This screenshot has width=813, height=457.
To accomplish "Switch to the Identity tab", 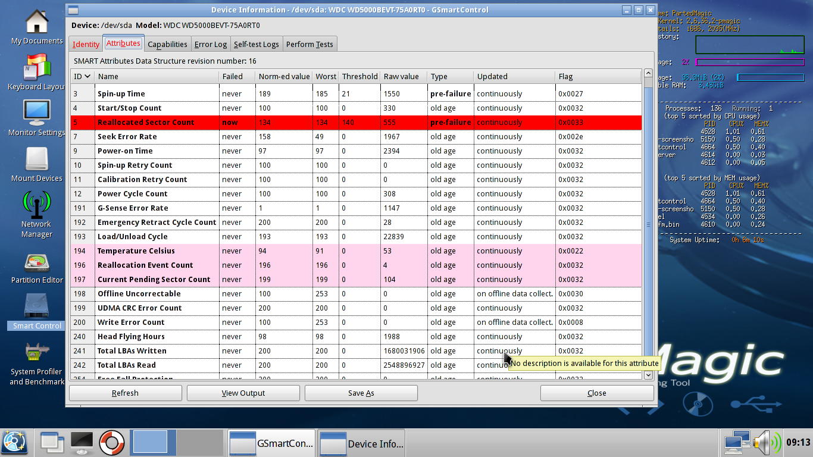I will click(x=86, y=44).
